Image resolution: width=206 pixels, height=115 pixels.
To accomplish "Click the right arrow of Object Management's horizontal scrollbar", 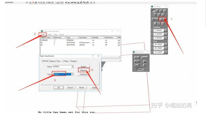I will click(120, 57).
